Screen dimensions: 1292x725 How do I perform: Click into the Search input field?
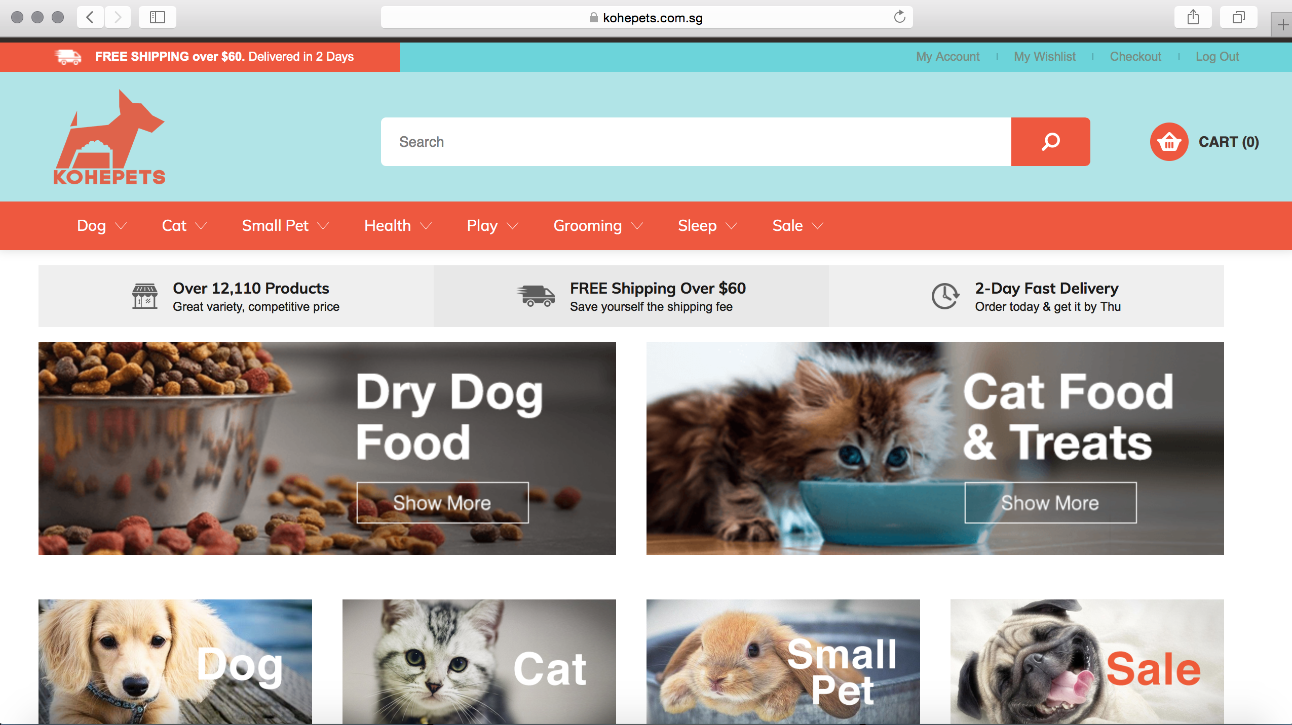(696, 142)
